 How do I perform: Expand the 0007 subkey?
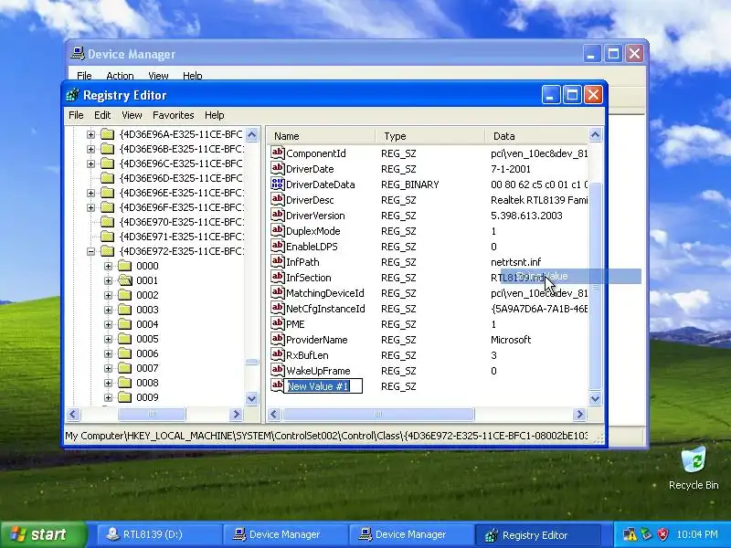click(x=108, y=368)
